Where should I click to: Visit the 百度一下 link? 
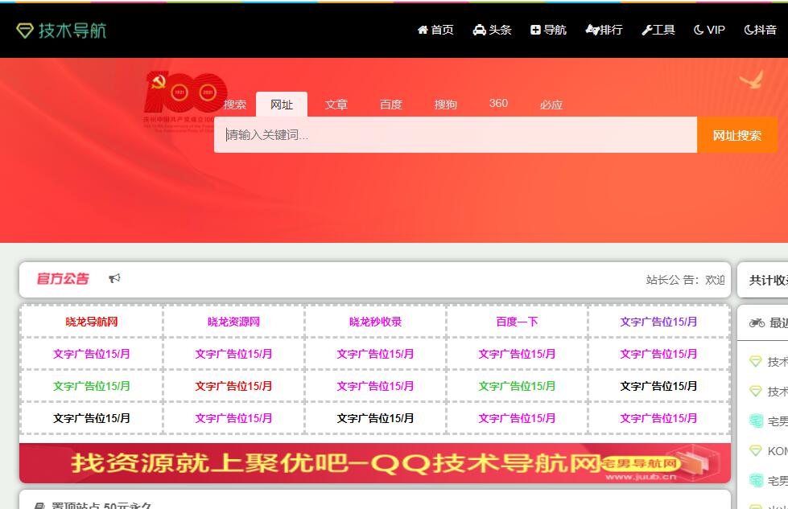click(517, 322)
